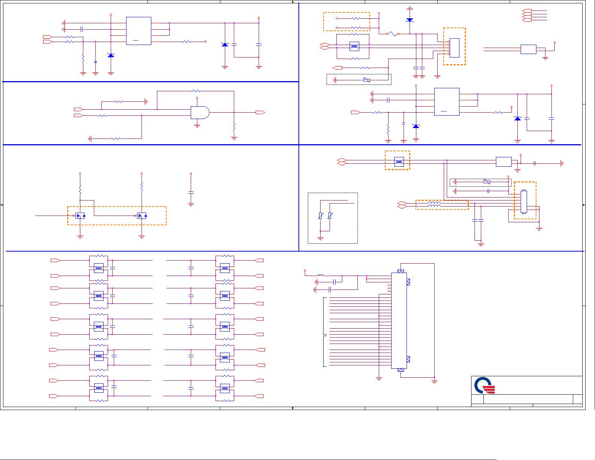595x460 pixels.
Task: Select the tall vertical connector in orange box
Action: point(524,202)
